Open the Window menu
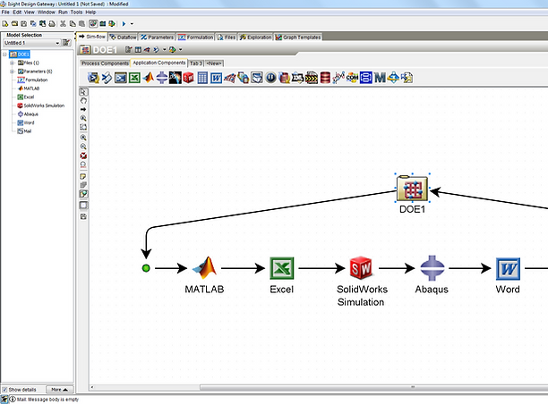The height and width of the screenshot is (404, 548). point(47,12)
